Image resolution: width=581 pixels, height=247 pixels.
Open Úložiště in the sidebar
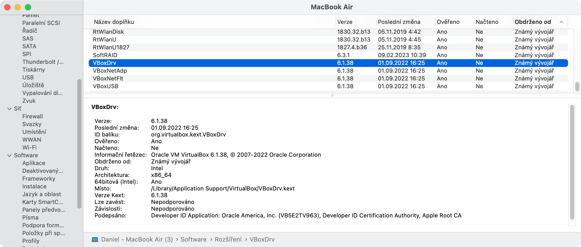click(33, 85)
